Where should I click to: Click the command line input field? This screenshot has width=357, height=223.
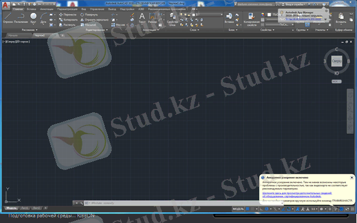[184, 203]
